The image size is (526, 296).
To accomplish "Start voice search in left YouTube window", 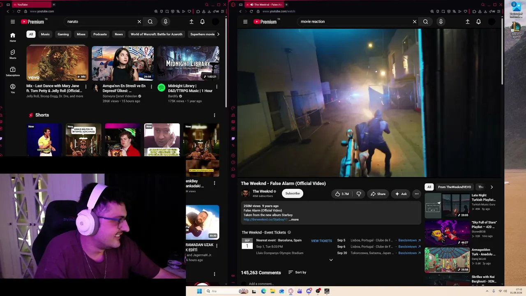I will (166, 22).
